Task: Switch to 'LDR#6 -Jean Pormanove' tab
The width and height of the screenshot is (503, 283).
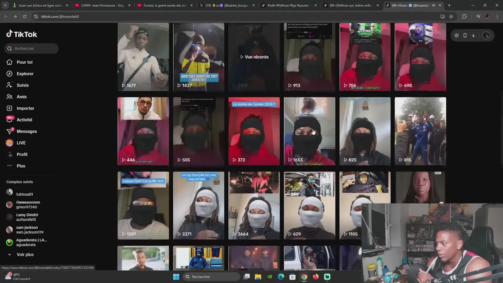Action: pyautogui.click(x=102, y=6)
